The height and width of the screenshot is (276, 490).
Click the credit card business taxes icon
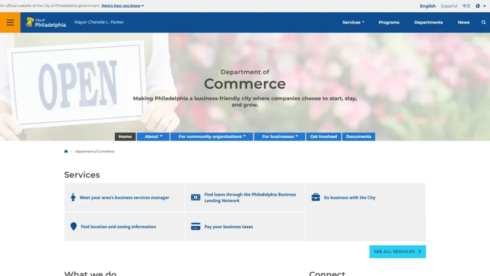coord(196,226)
